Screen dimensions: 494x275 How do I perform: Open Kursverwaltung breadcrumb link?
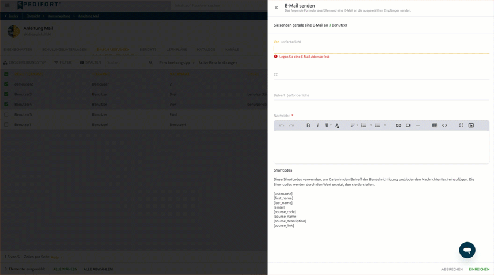(x=59, y=16)
